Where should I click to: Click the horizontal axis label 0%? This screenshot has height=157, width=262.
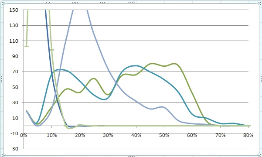coord(24,135)
